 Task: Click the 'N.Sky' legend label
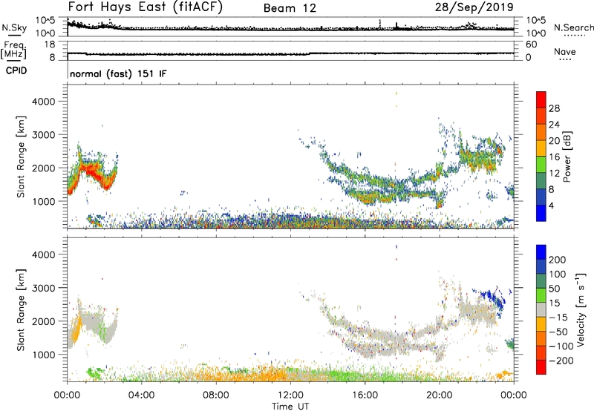(x=14, y=27)
